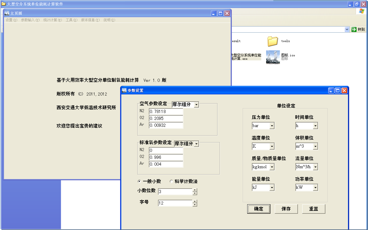The image size is (368, 230).
Task: Click the green 转到 go arrow icon
Action: click(354, 29)
